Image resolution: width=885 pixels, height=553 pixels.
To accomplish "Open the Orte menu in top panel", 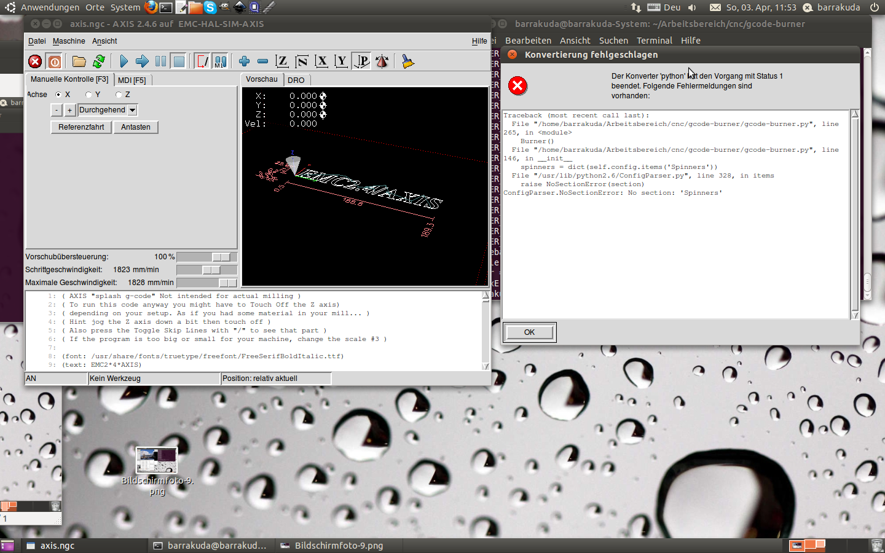I will click(x=95, y=7).
